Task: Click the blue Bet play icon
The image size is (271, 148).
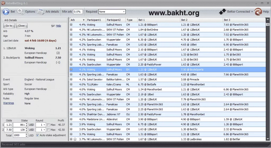Action: [6, 12]
